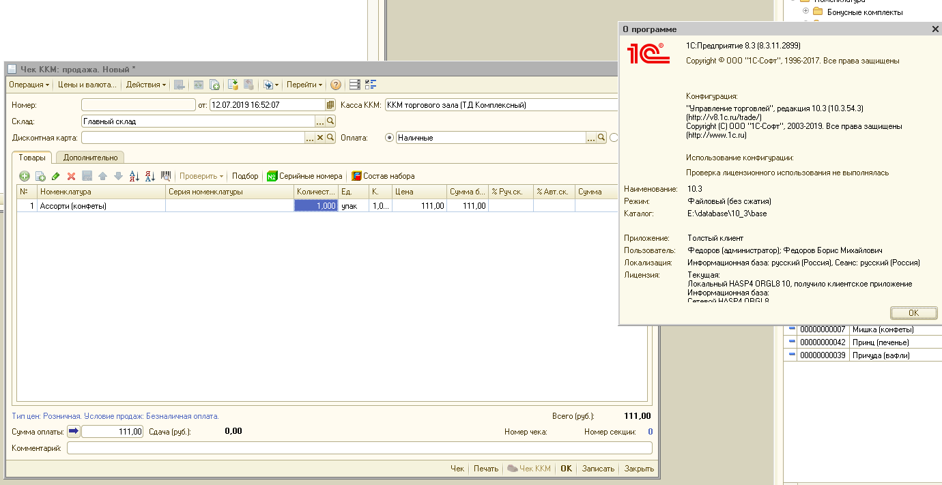942x485 pixels.
Task: Click the blue arrow next to Сумма оплаты
Action: 73,431
